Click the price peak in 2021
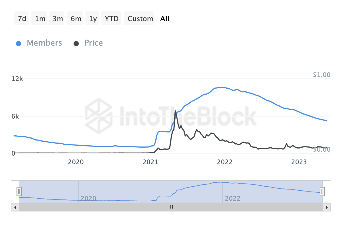Image resolution: width=342 pixels, height=228 pixels. click(175, 111)
